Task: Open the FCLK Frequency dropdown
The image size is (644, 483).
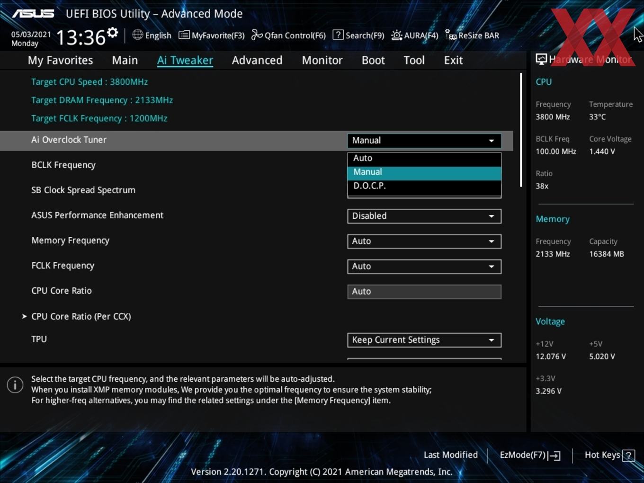Action: pyautogui.click(x=424, y=266)
